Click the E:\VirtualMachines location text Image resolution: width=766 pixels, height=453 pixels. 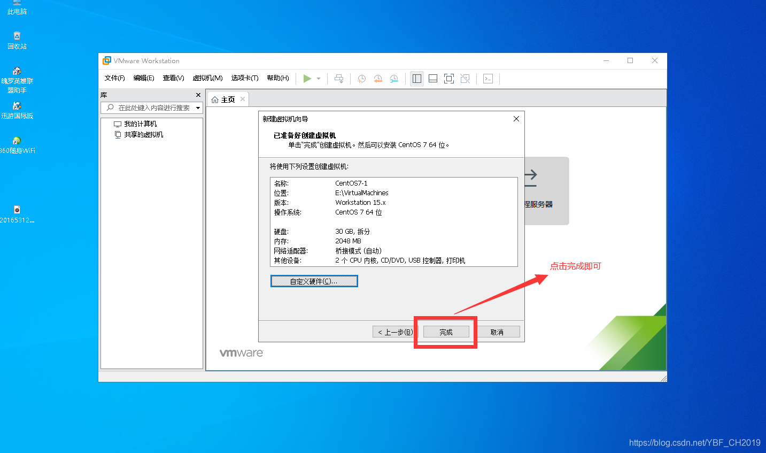pyautogui.click(x=362, y=193)
